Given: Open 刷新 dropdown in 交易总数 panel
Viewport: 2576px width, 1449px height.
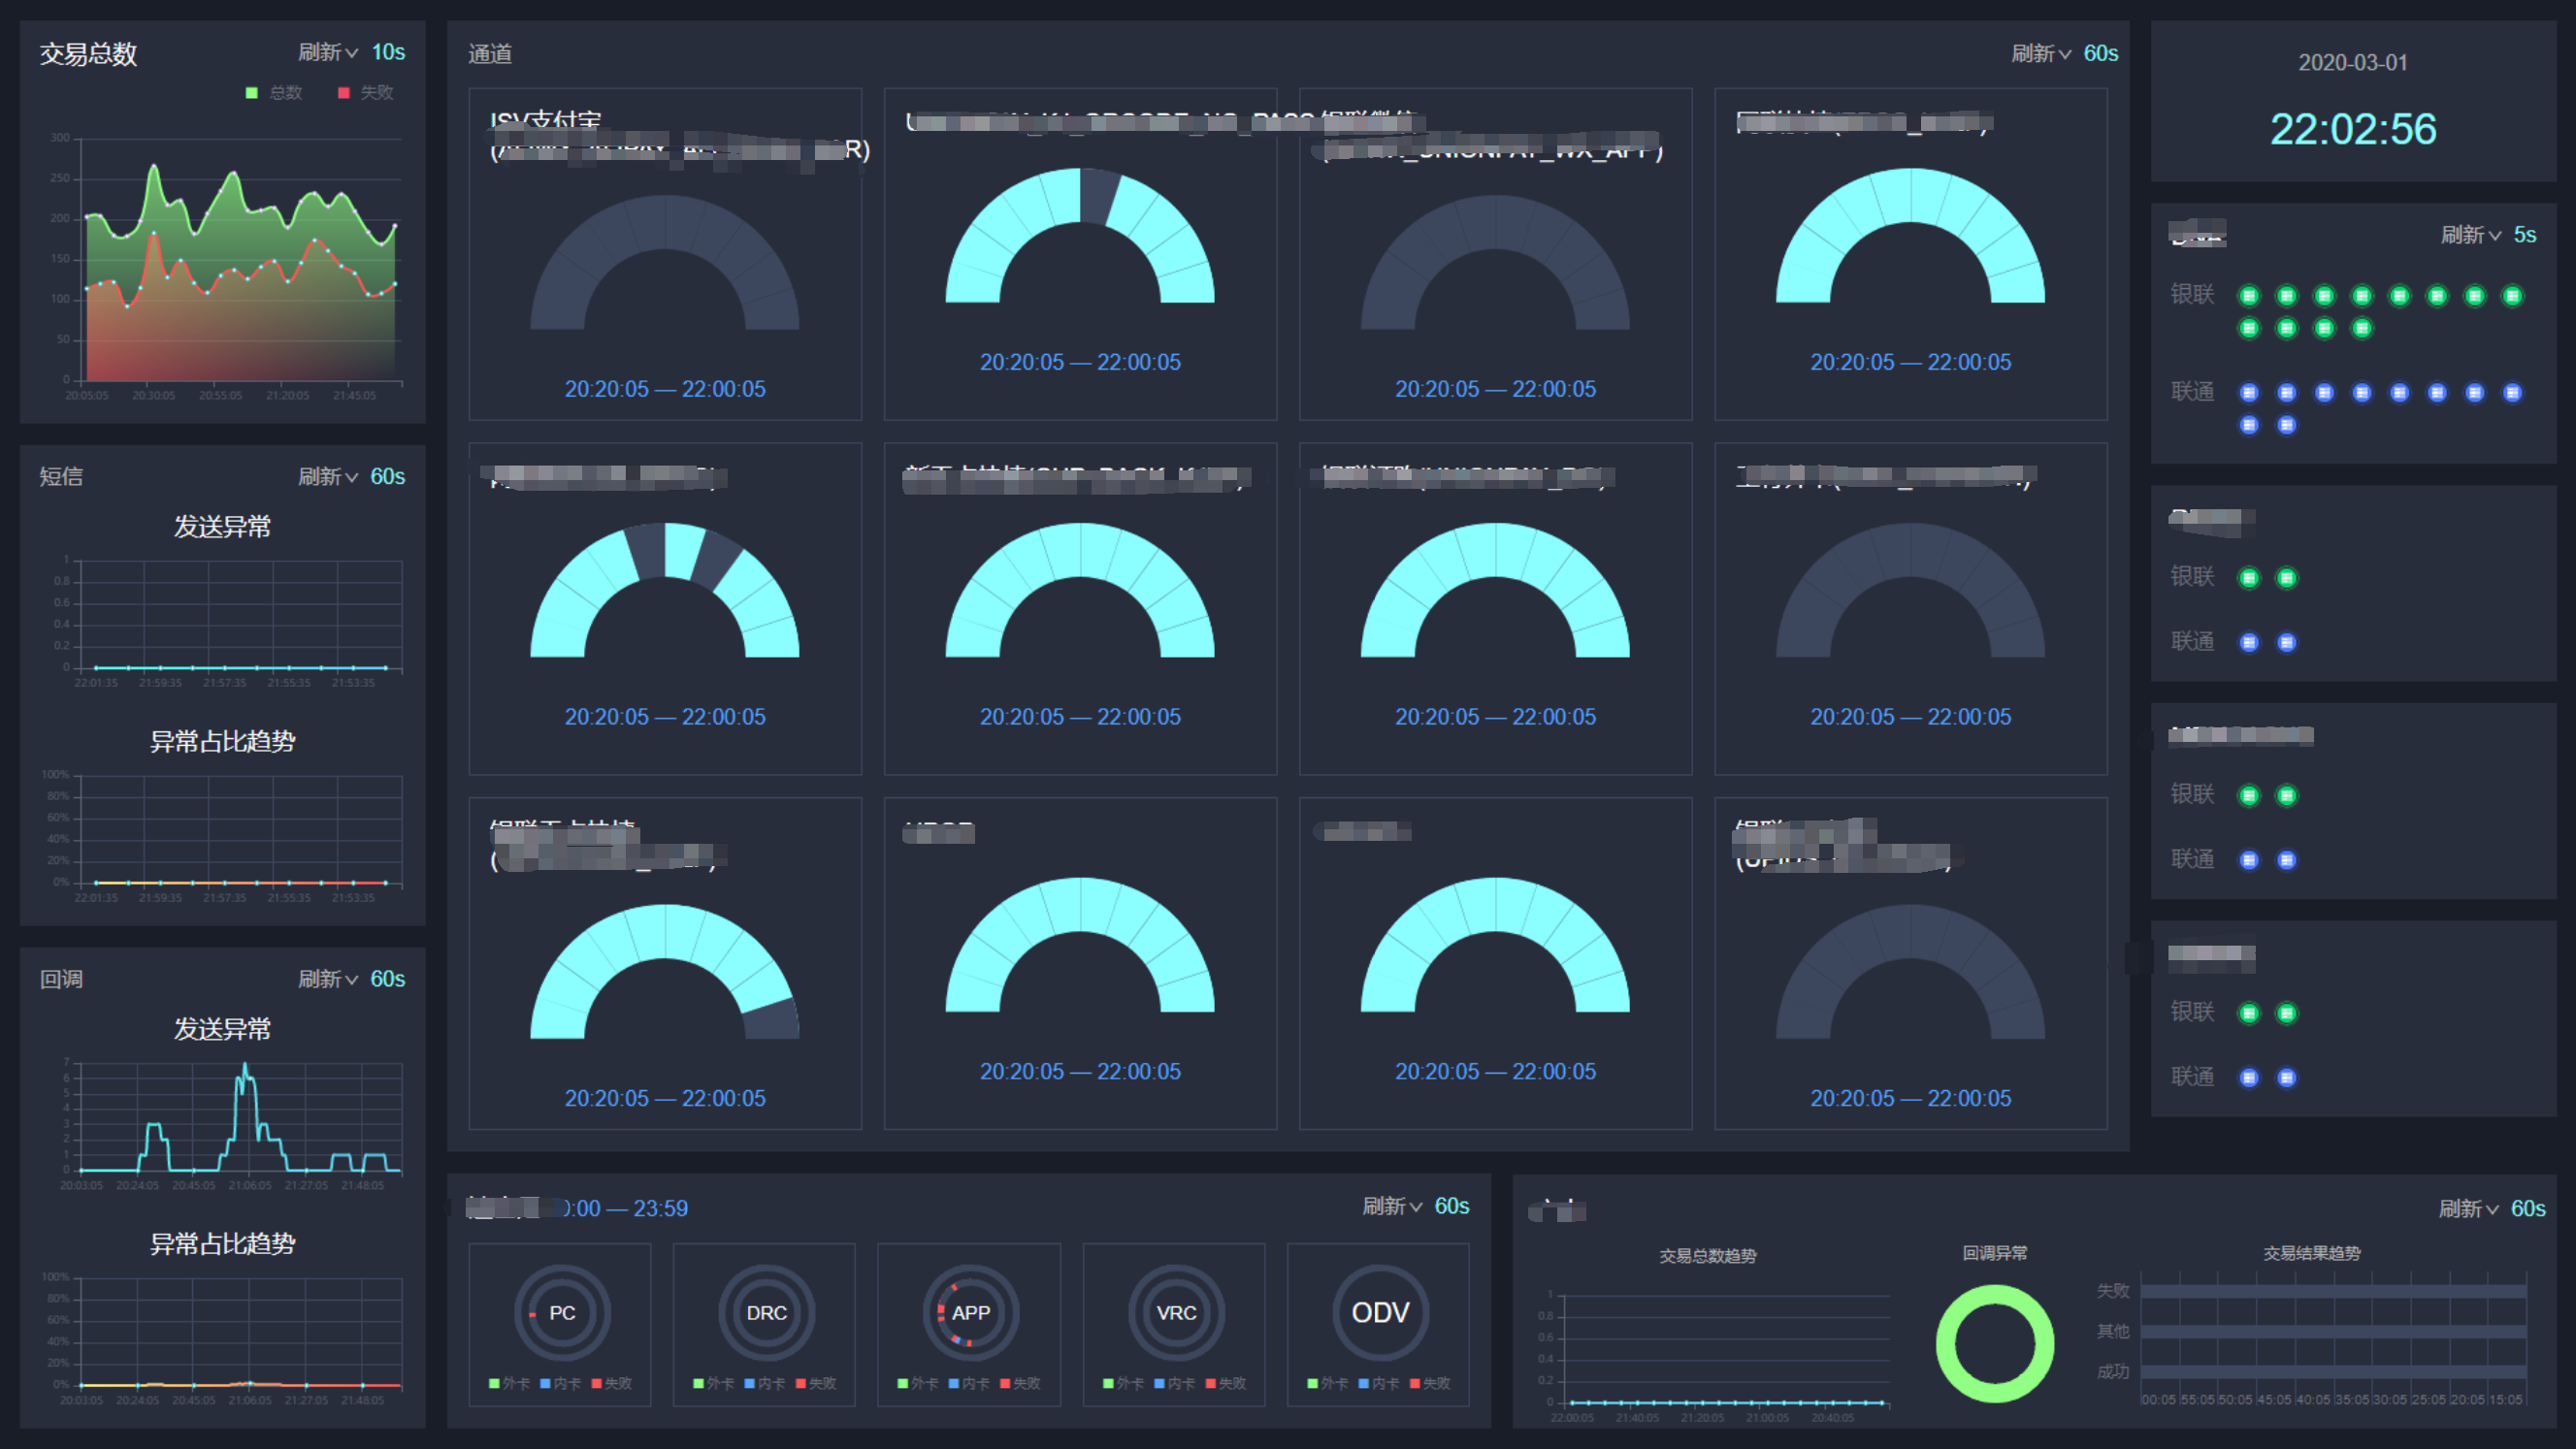Looking at the screenshot, I should click(327, 52).
